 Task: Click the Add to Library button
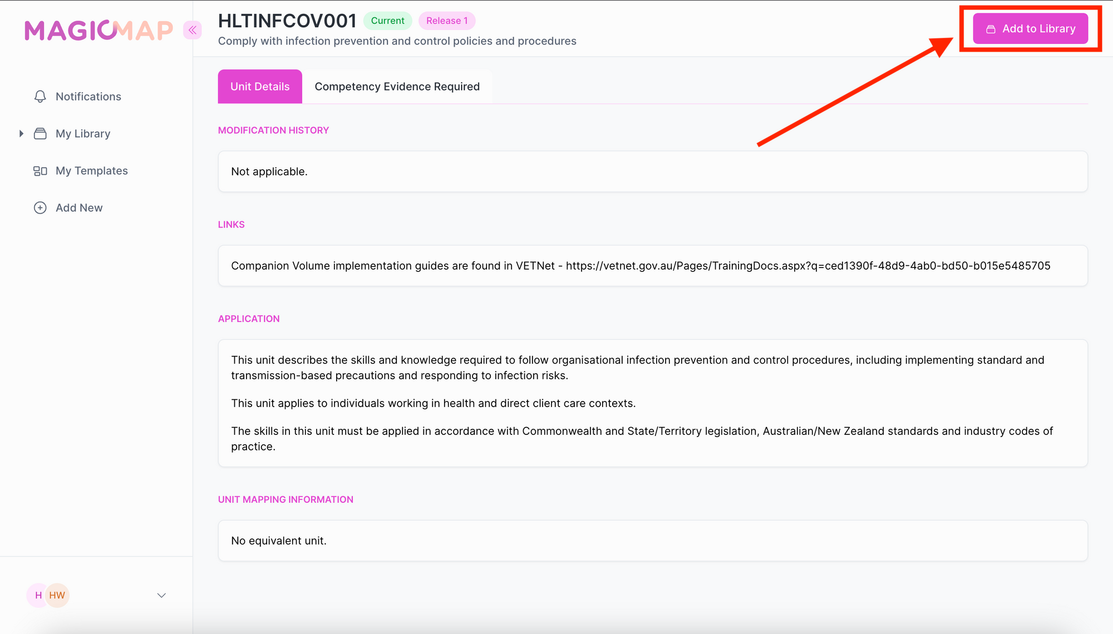[1030, 29]
